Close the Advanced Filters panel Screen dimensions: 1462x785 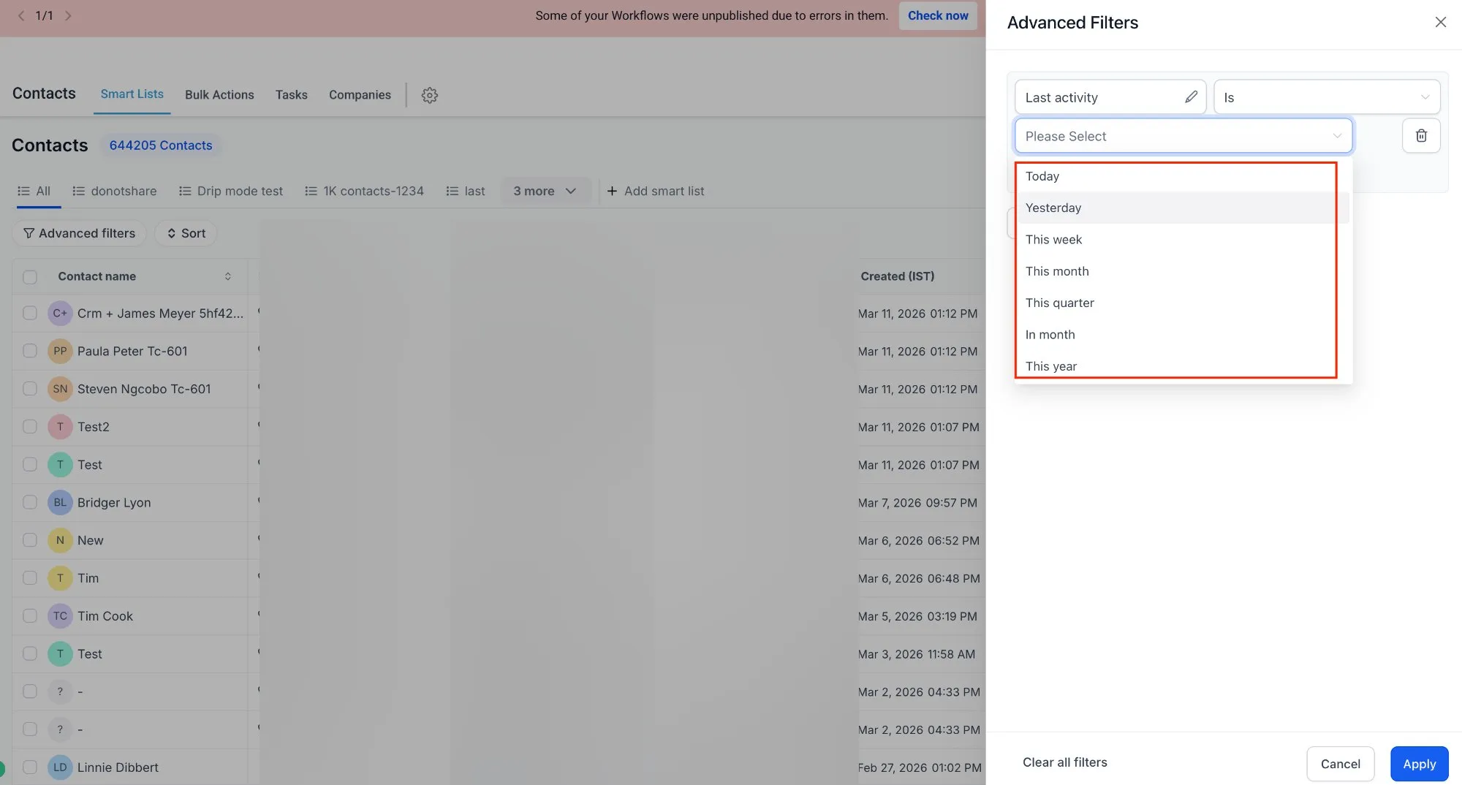click(1440, 22)
